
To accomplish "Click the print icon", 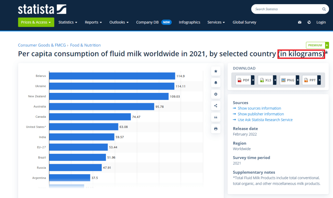I will [216, 129].
